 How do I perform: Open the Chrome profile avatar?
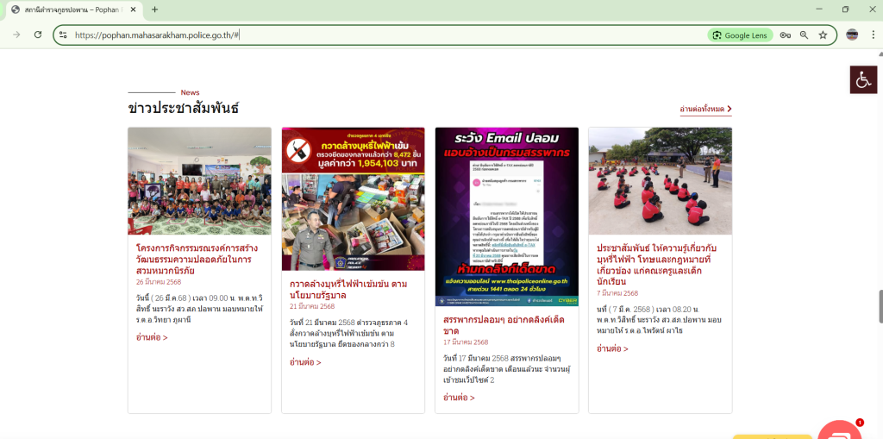[852, 35]
